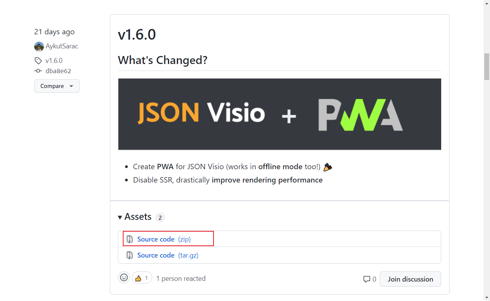Open the AykutSarac profile link
This screenshot has height=301, width=490.
click(62, 46)
